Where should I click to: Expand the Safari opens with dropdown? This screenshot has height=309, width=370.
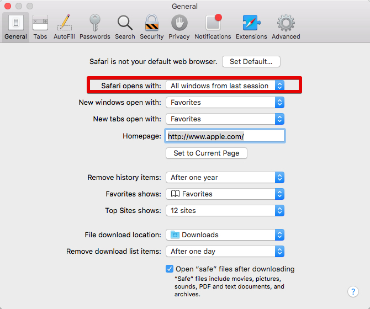coord(225,86)
